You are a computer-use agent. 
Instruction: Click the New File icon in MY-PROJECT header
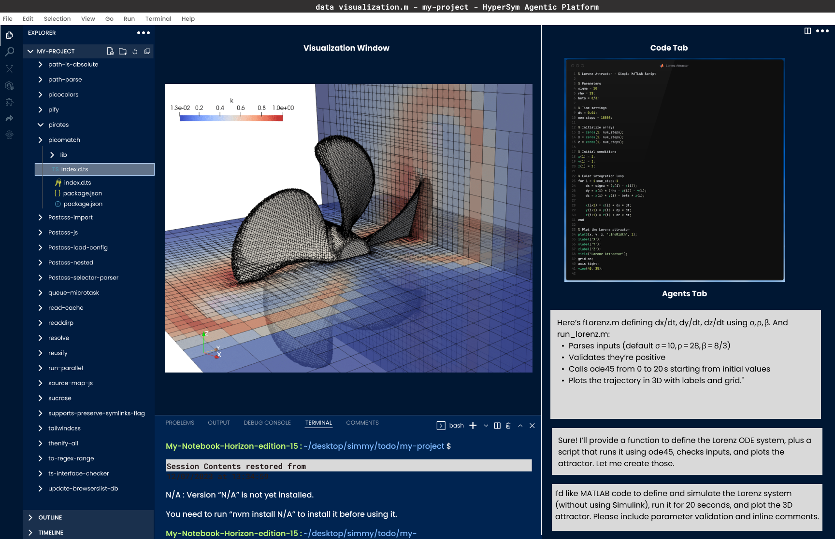(x=110, y=51)
